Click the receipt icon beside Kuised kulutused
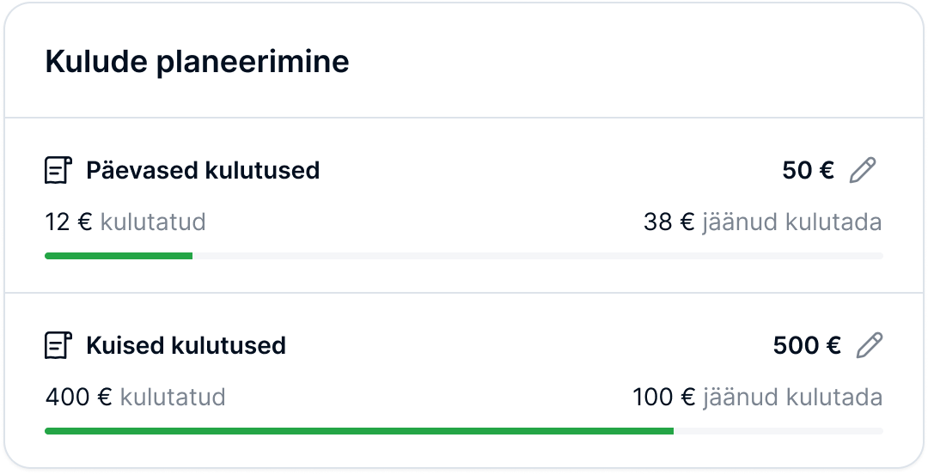Screen dimensions: 928x474 [x=58, y=346]
